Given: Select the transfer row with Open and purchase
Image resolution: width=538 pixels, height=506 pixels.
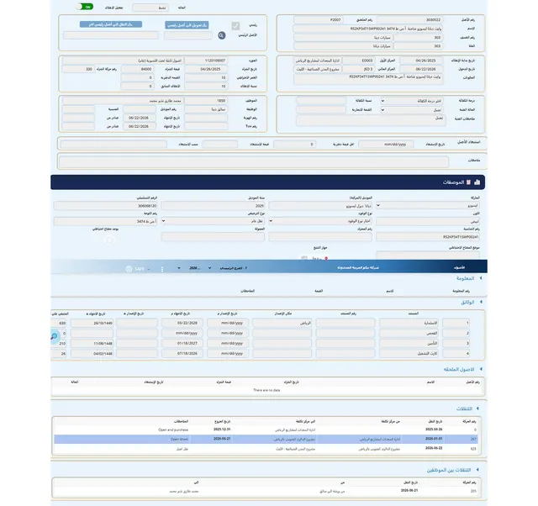Looking at the screenshot, I should tap(266, 430).
